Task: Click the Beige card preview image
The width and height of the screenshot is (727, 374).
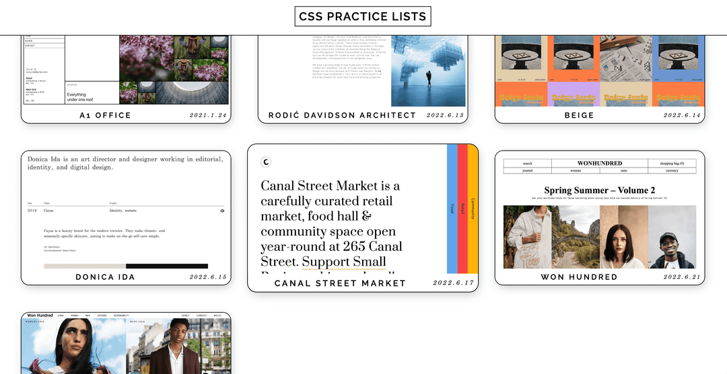Action: (x=600, y=71)
